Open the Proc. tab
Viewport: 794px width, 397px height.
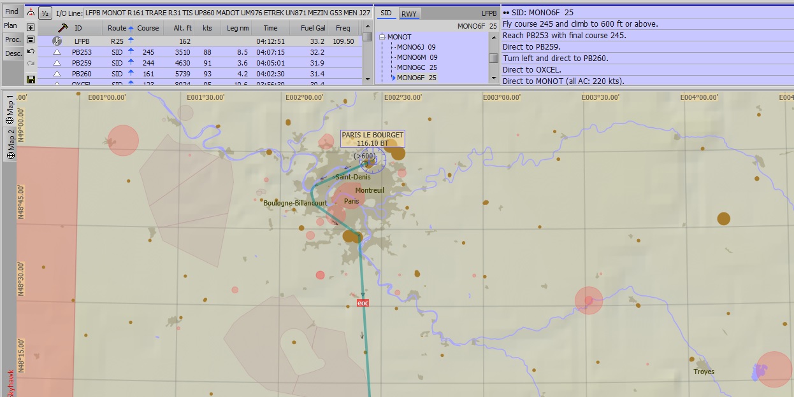pos(13,39)
